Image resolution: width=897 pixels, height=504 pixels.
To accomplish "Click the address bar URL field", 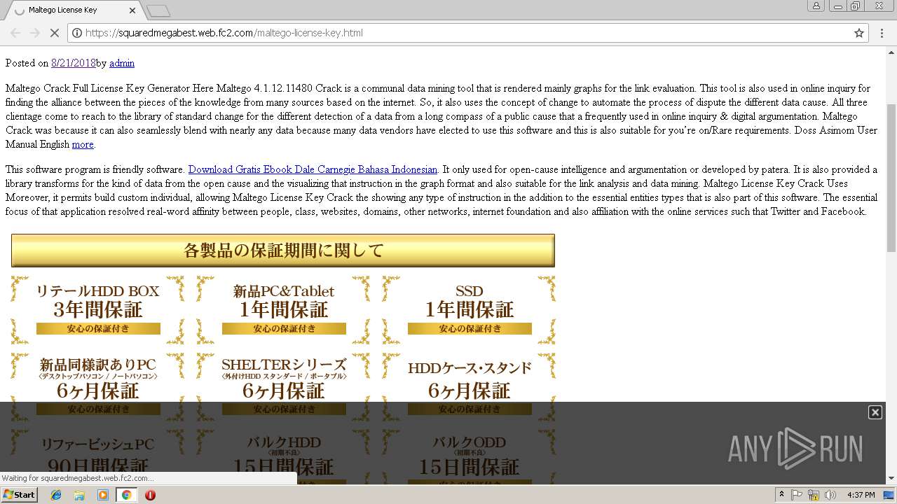I will pos(467,33).
